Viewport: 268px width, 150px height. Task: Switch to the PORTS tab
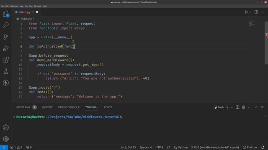[x=108, y=107]
